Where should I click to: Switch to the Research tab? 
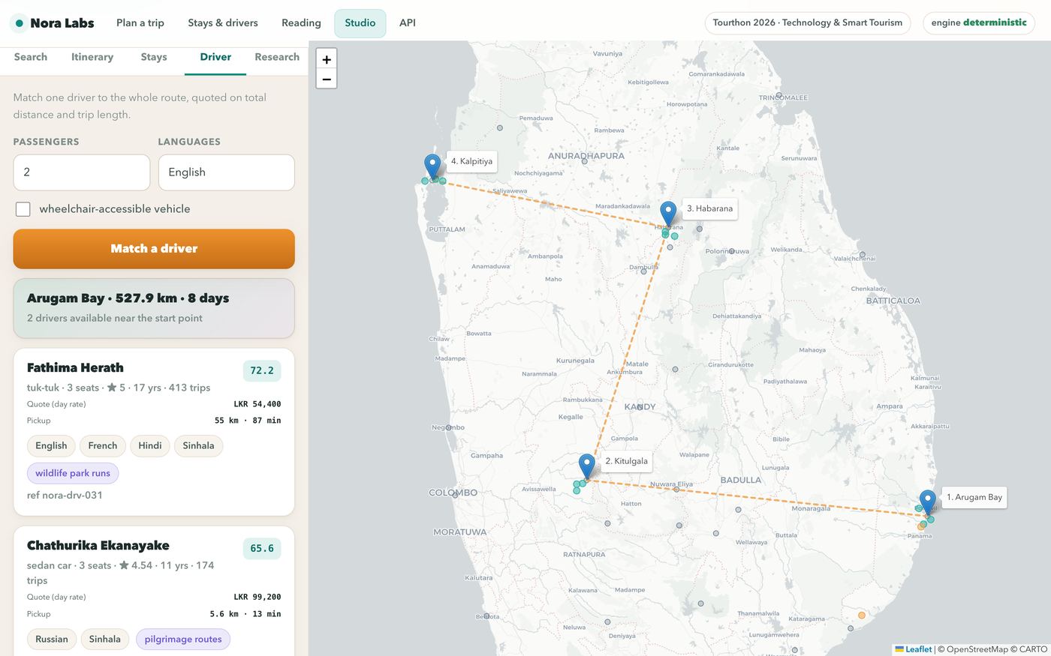[277, 57]
